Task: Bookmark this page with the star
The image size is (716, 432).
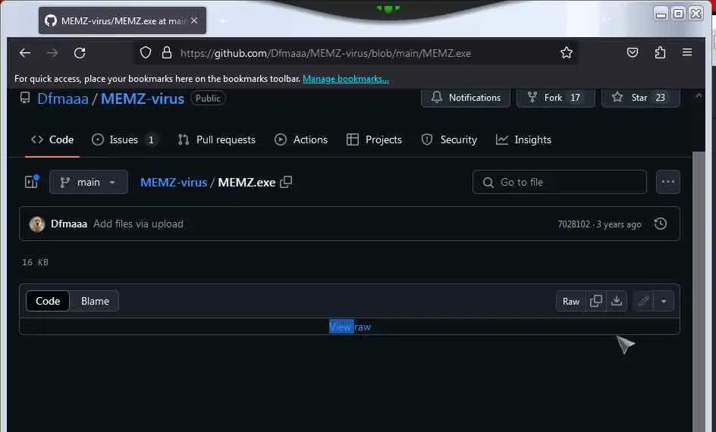Action: (x=567, y=53)
